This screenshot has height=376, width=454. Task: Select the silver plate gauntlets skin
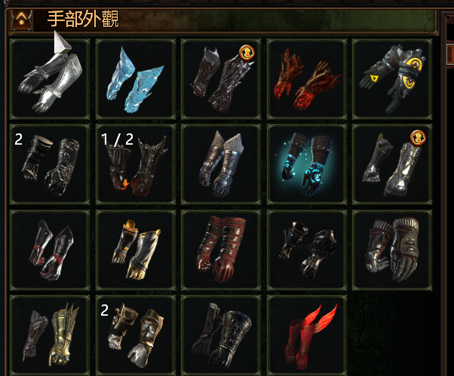(50, 79)
